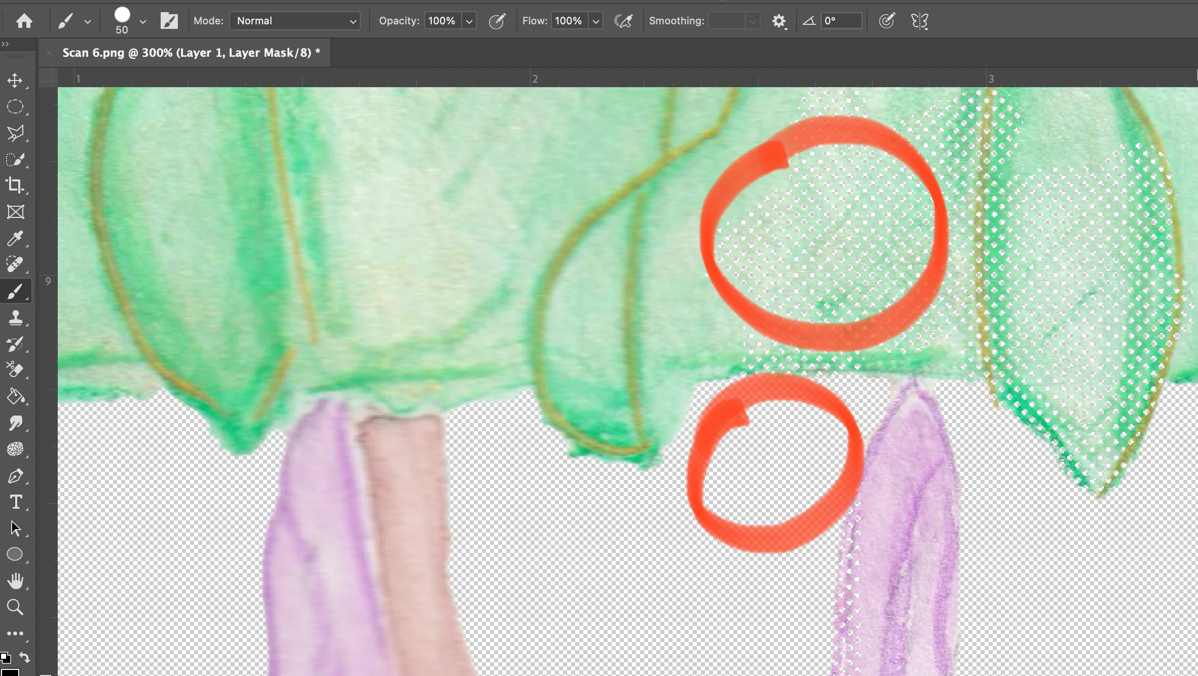Select the Zoom tool

[x=15, y=607]
